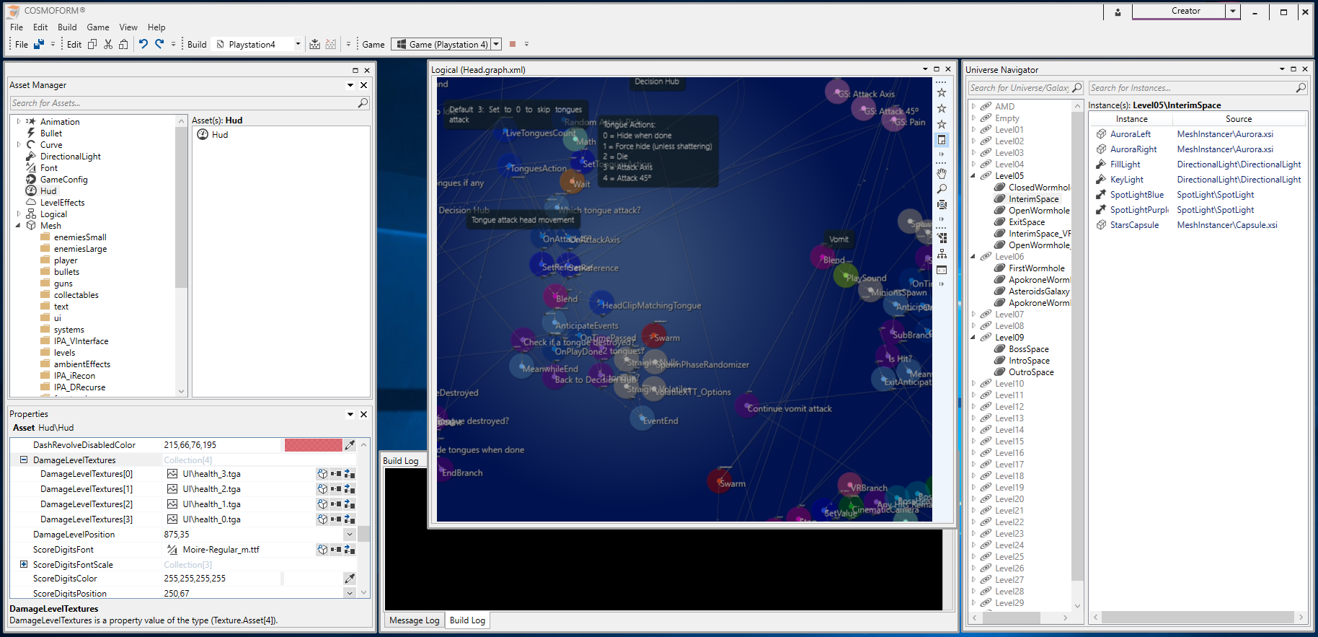Open the Build menu in menu bar

point(67,27)
